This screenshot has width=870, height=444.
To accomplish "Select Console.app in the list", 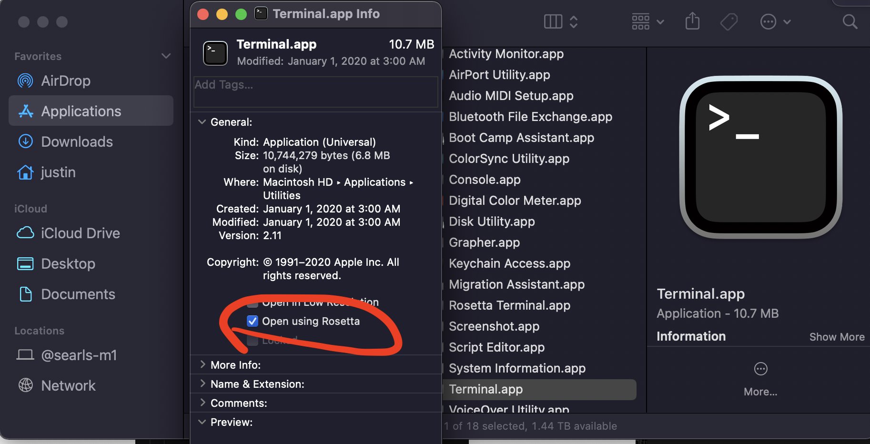I will pos(485,180).
